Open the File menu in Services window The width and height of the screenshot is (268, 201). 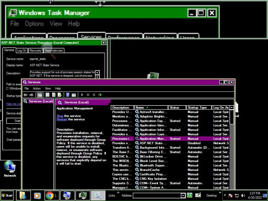tap(26, 88)
